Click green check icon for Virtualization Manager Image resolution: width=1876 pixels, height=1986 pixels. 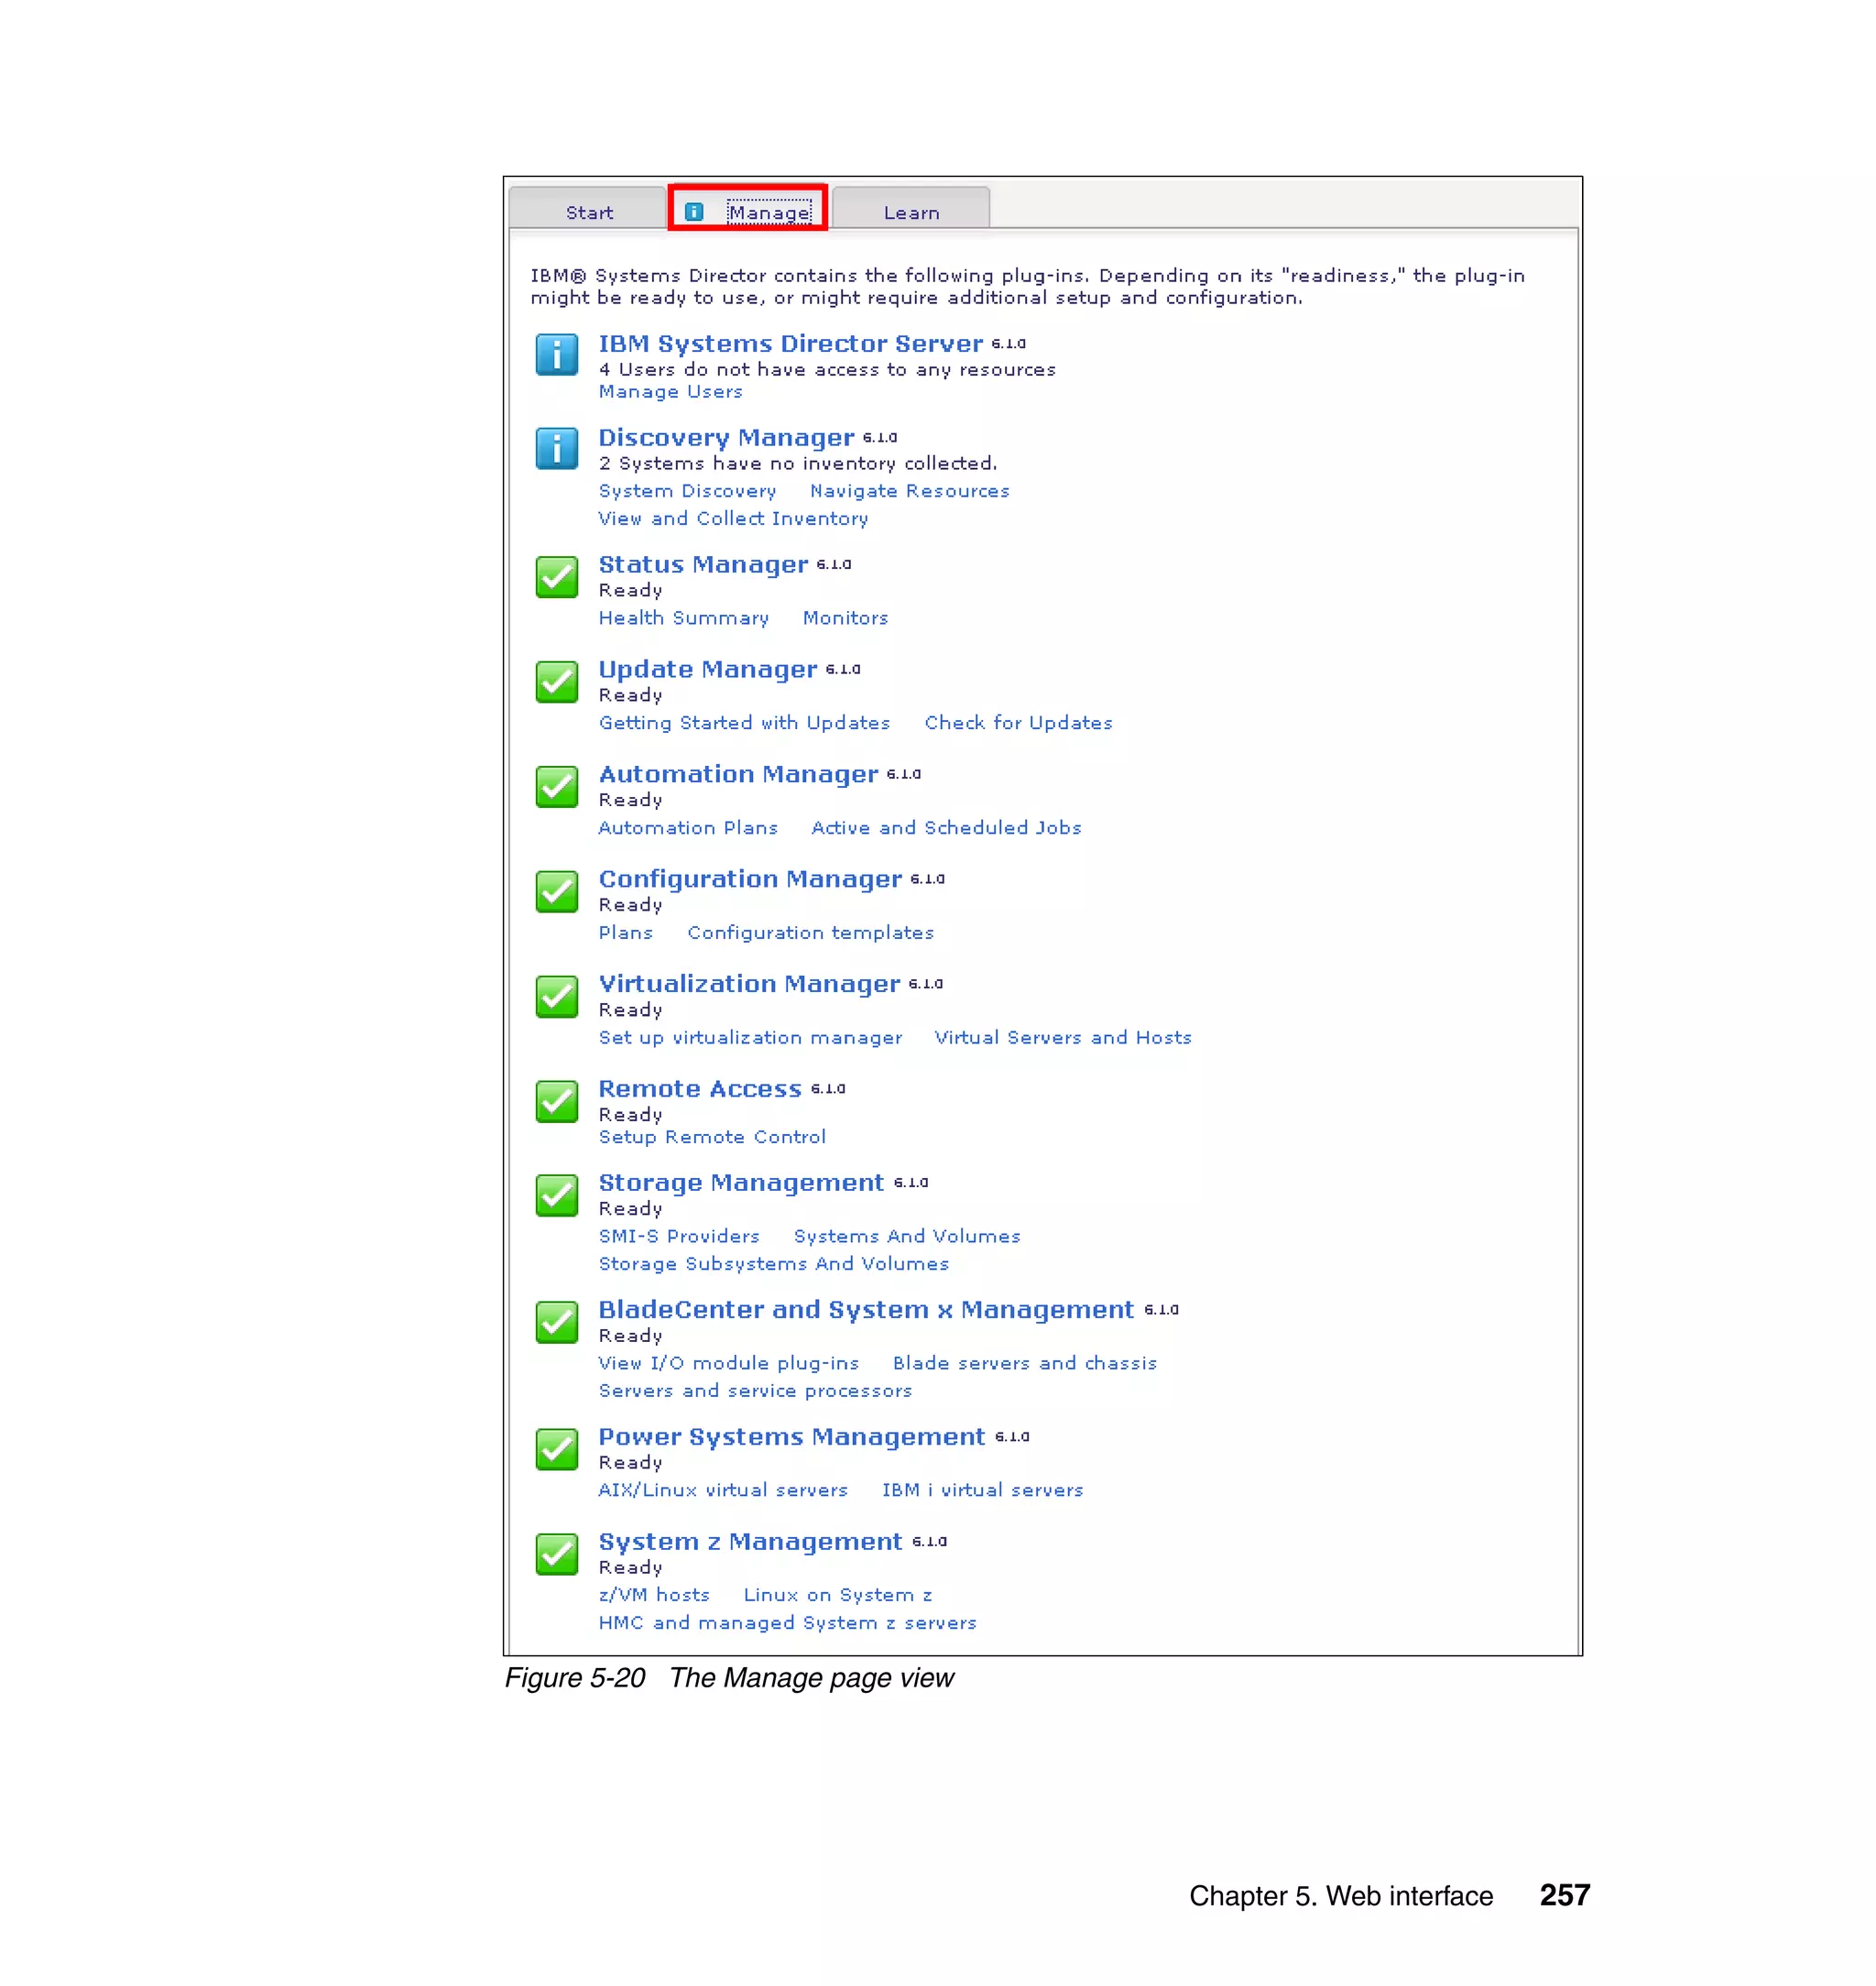(556, 997)
